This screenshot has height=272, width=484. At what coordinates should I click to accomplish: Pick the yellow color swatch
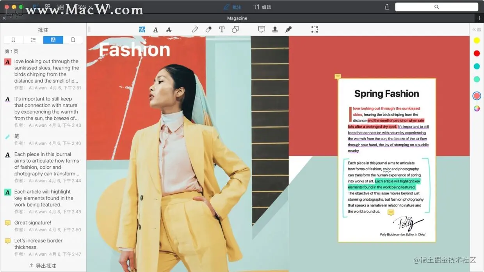click(477, 41)
